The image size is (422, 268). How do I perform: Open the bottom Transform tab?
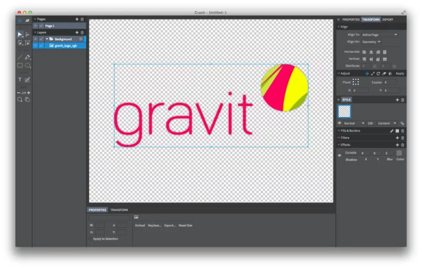[119, 210]
